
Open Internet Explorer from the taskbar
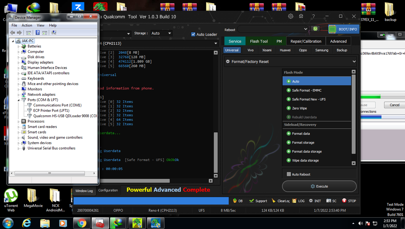27,223
